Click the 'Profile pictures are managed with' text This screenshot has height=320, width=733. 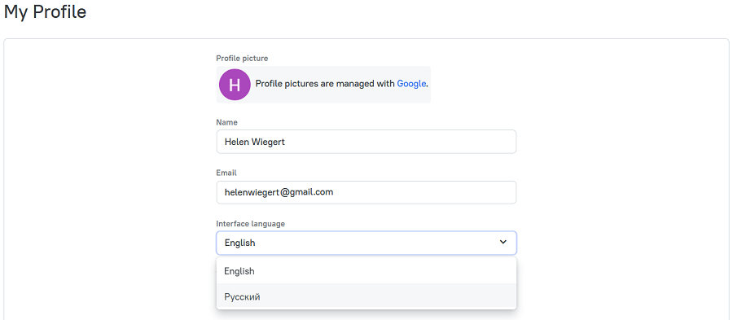point(325,84)
